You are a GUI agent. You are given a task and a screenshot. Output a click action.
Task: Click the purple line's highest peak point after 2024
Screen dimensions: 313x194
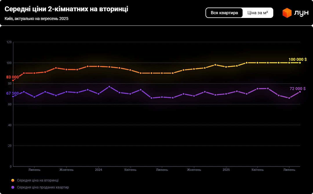109,87
